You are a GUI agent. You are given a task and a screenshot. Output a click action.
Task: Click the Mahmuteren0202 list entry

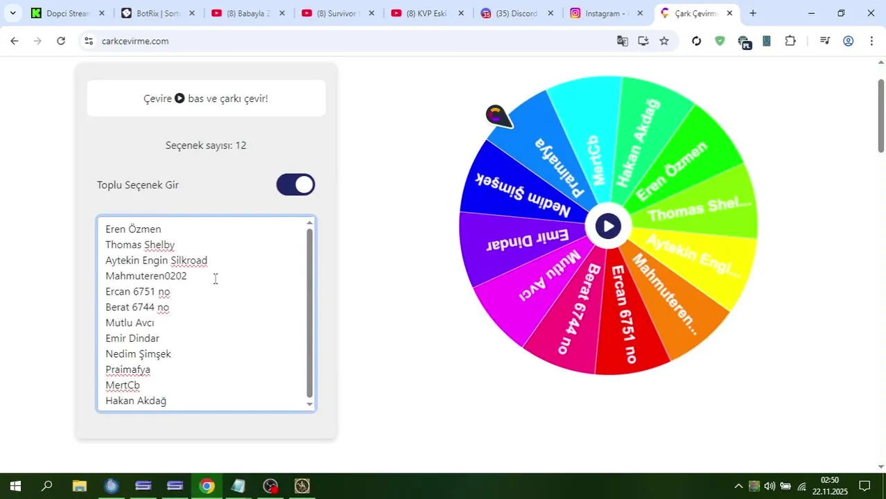[146, 276]
